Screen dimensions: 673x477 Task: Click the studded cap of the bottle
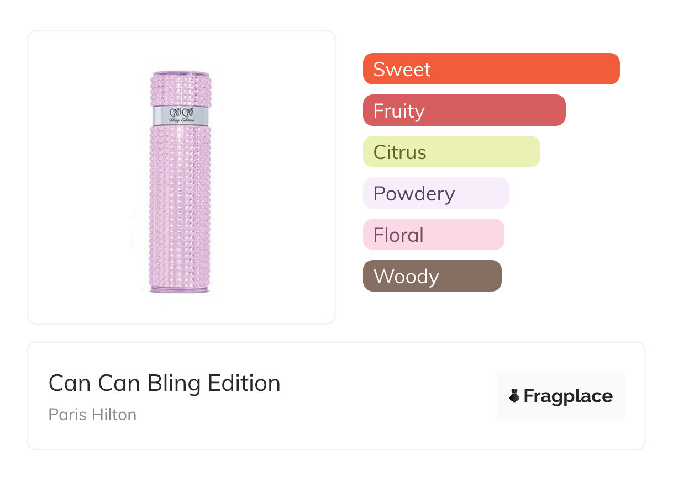pos(181,88)
